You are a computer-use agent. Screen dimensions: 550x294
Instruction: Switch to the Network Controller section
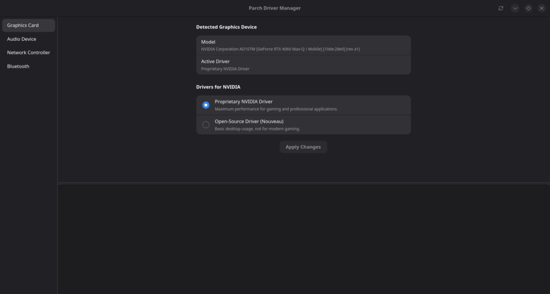(28, 53)
